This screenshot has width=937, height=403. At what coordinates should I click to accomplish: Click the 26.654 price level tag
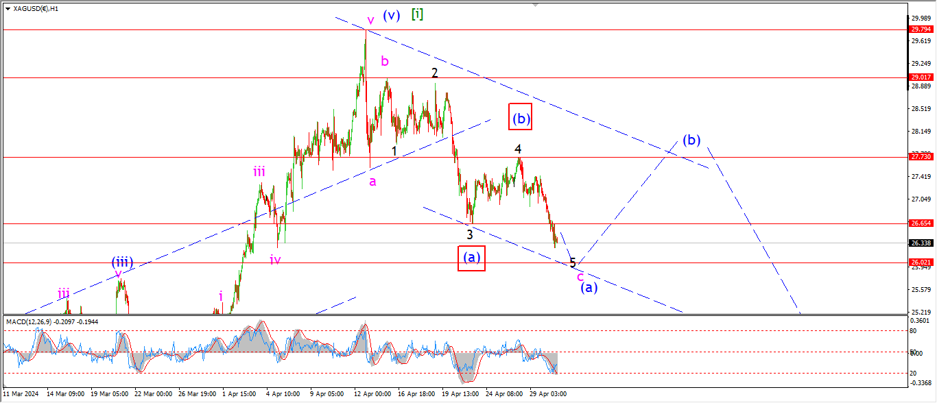pyautogui.click(x=920, y=223)
